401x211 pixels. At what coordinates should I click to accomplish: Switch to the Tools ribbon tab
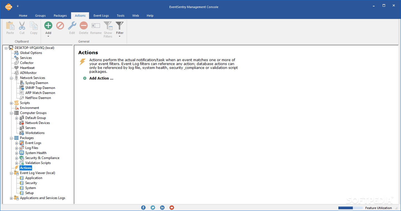pyautogui.click(x=121, y=16)
